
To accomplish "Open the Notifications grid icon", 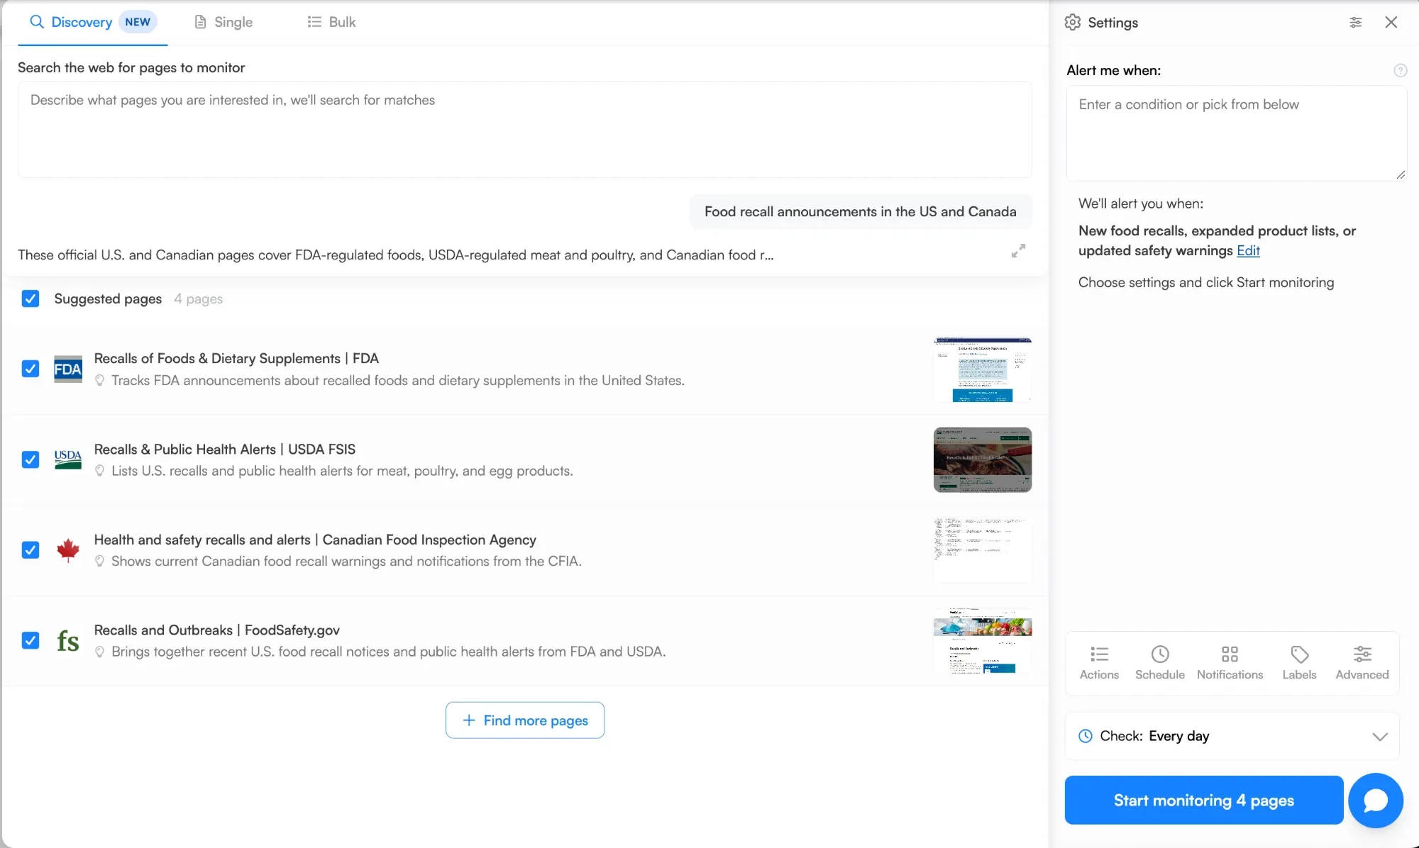I will pos(1230,662).
